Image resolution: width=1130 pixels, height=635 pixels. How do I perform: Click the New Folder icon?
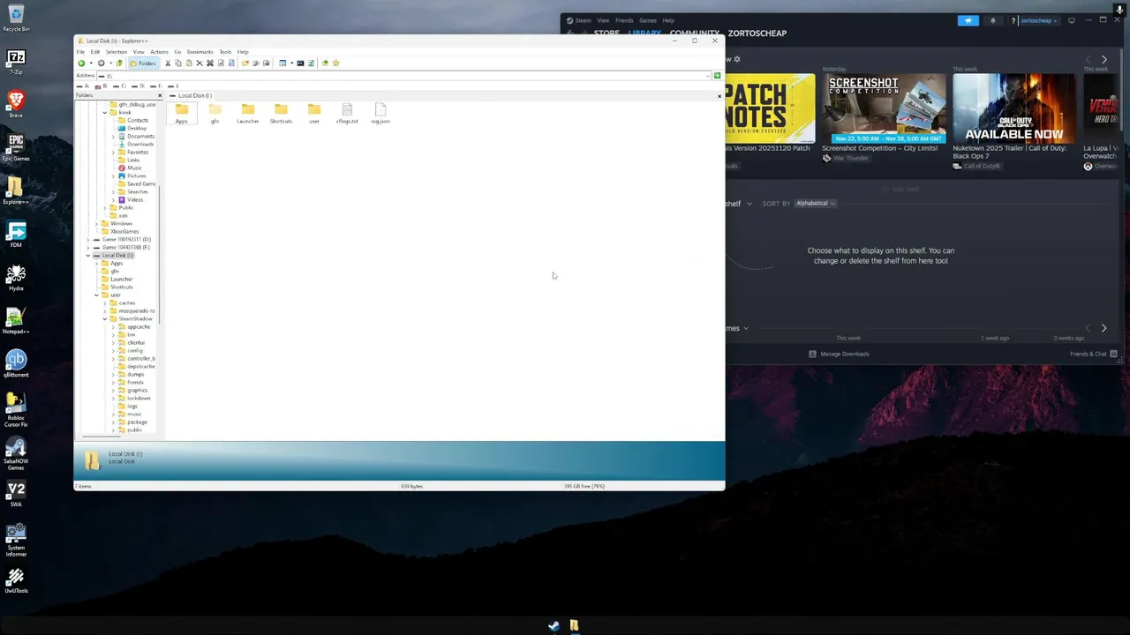[245, 63]
